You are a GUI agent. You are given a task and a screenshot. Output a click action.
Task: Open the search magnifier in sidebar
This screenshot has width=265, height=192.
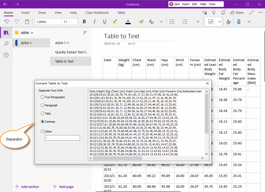pyautogui.click(x=6, y=44)
